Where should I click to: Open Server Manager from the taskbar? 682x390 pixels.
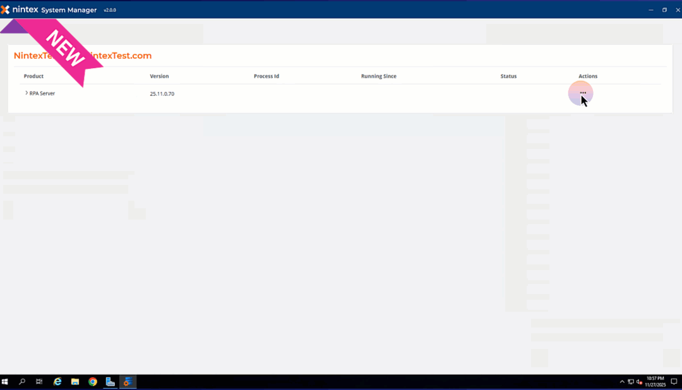110,382
